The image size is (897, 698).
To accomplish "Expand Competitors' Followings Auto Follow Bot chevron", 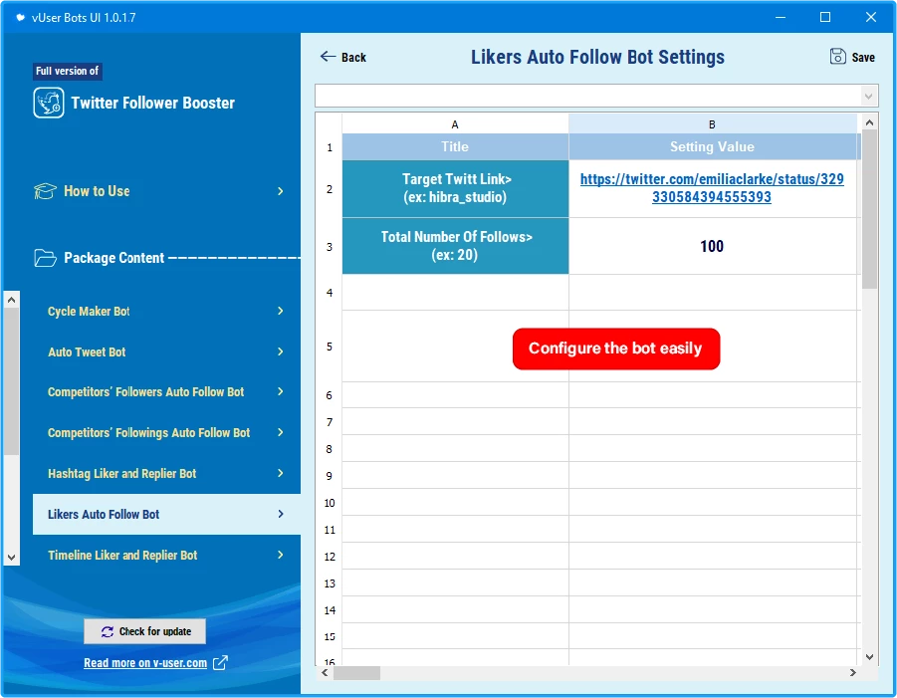I will click(281, 432).
